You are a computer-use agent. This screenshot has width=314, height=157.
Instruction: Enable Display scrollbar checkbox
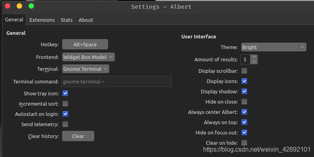click(244, 71)
